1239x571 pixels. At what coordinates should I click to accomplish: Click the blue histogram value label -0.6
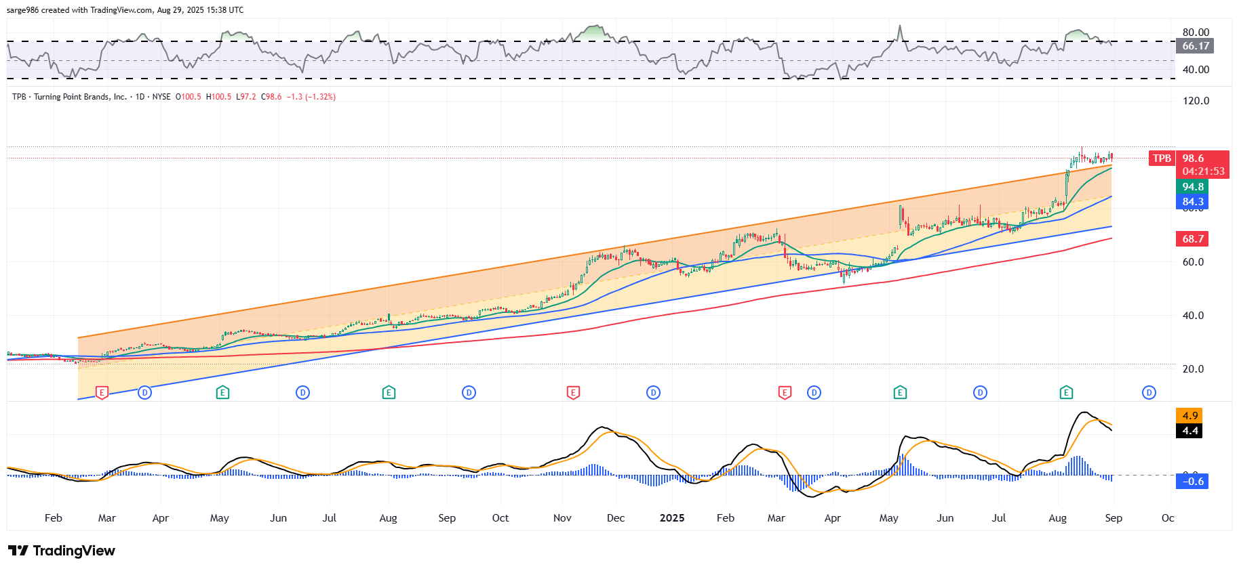1192,482
